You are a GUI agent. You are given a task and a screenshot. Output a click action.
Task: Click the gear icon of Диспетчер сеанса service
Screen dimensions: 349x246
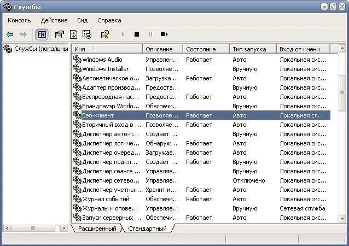pyautogui.click(x=77, y=171)
